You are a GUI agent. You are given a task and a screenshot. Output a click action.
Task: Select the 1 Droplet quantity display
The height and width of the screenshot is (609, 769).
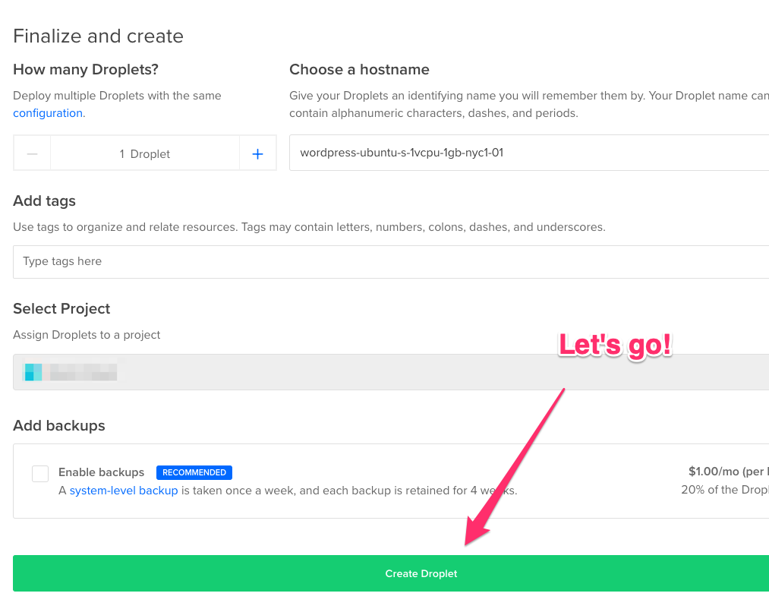point(145,153)
